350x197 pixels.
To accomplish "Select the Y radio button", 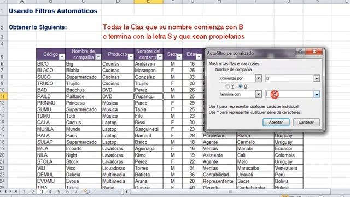I will pos(227,86).
